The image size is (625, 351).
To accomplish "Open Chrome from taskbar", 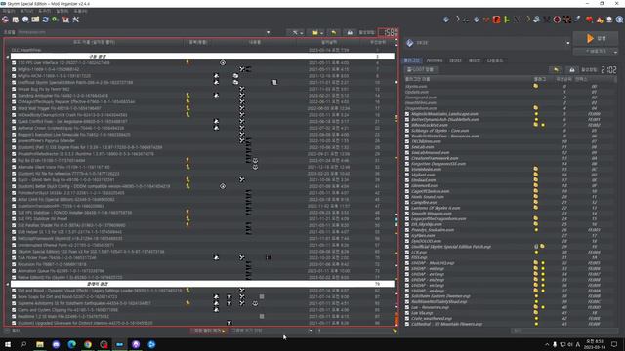I will [88, 344].
